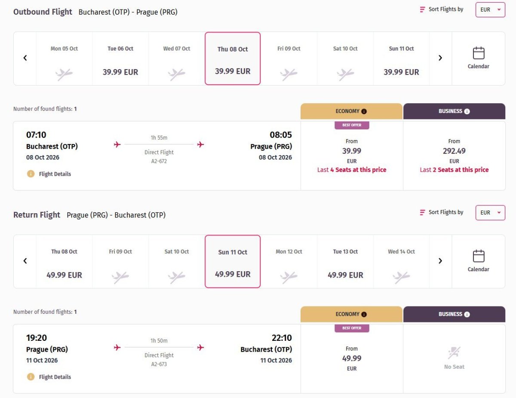Click the Economy info icon for the outbound flight

tap(364, 111)
